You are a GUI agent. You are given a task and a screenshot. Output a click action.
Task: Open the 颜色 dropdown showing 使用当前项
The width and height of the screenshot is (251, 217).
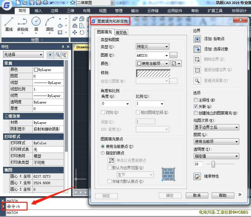[x=152, y=63]
